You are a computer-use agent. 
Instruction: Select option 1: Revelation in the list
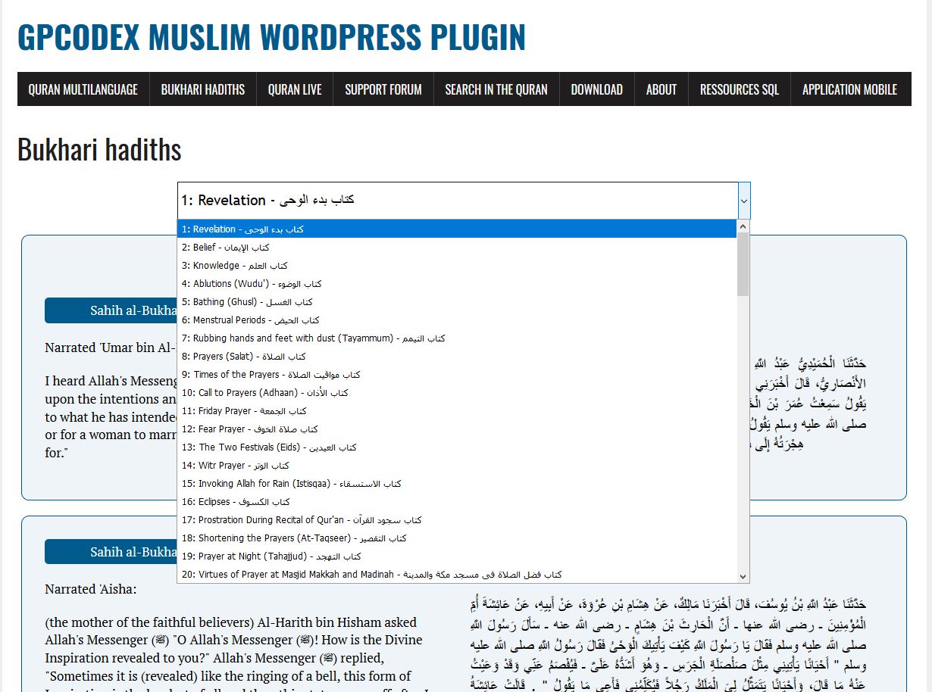pos(457,229)
